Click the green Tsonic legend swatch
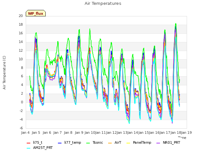The height and width of the screenshot is (154, 206). [x=88, y=143]
